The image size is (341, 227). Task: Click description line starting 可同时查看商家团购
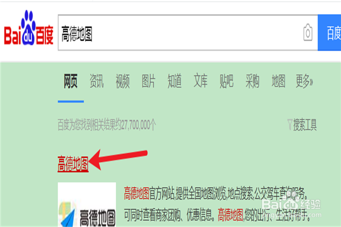(218, 215)
